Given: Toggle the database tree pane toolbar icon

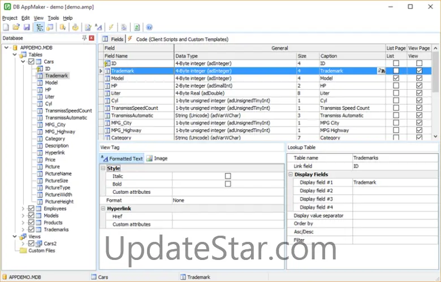Looking at the screenshot, I should (x=40, y=27).
